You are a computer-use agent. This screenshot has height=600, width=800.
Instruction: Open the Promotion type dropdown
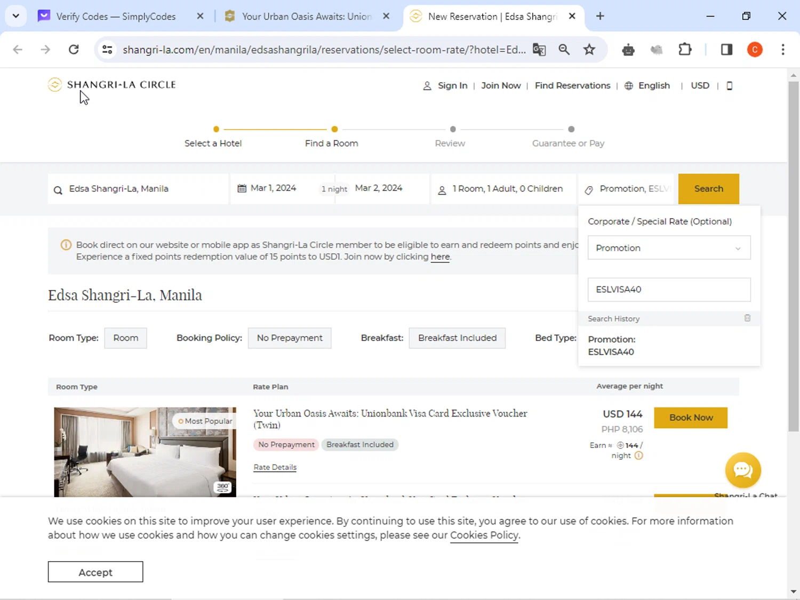669,248
